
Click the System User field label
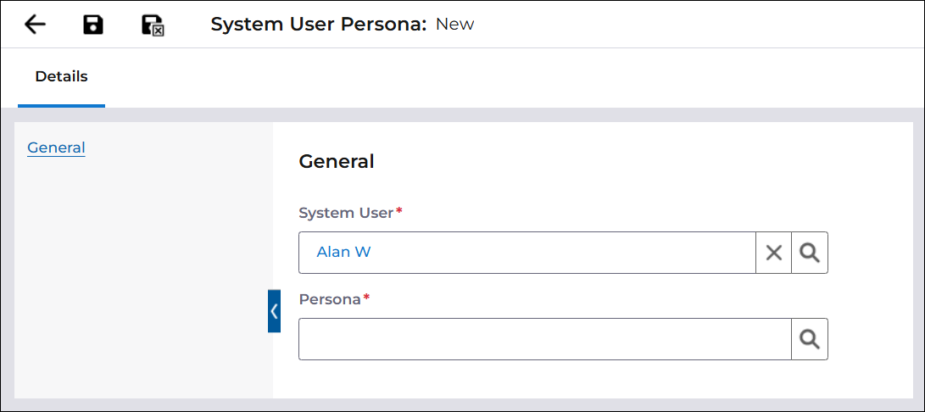pyautogui.click(x=346, y=213)
